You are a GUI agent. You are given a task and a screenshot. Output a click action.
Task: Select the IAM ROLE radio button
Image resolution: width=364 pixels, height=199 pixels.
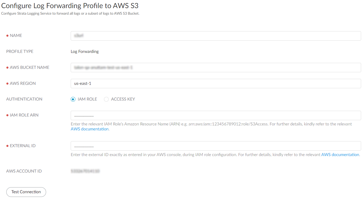click(x=73, y=99)
